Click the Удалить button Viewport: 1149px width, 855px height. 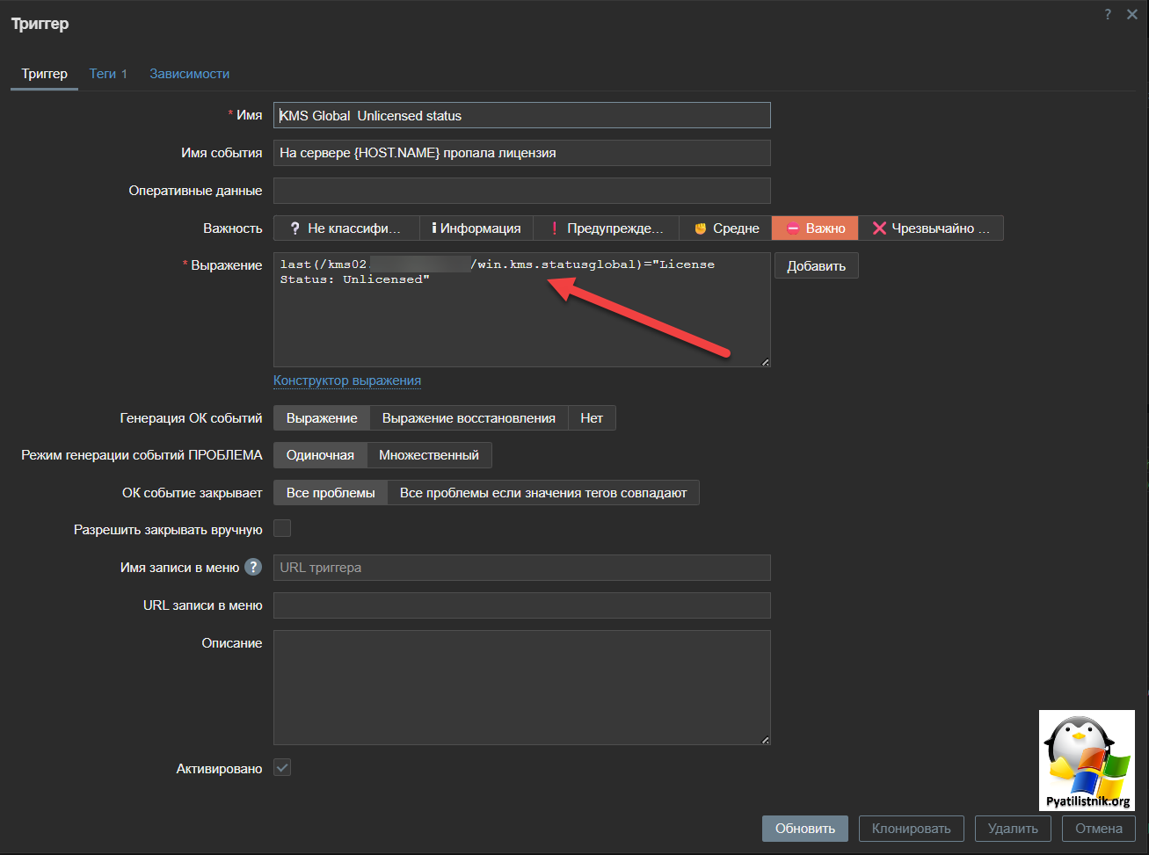(1013, 829)
